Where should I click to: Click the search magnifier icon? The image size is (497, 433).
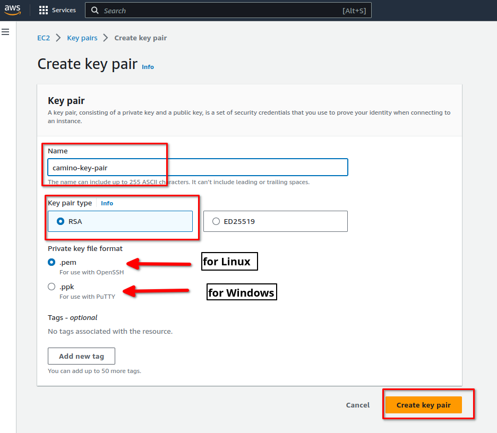click(x=95, y=11)
